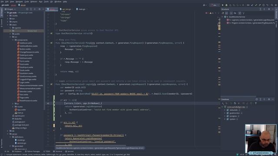Click the Database panel filter funnel icon
This screenshot has height=156, width=278.
[x=256, y=103]
